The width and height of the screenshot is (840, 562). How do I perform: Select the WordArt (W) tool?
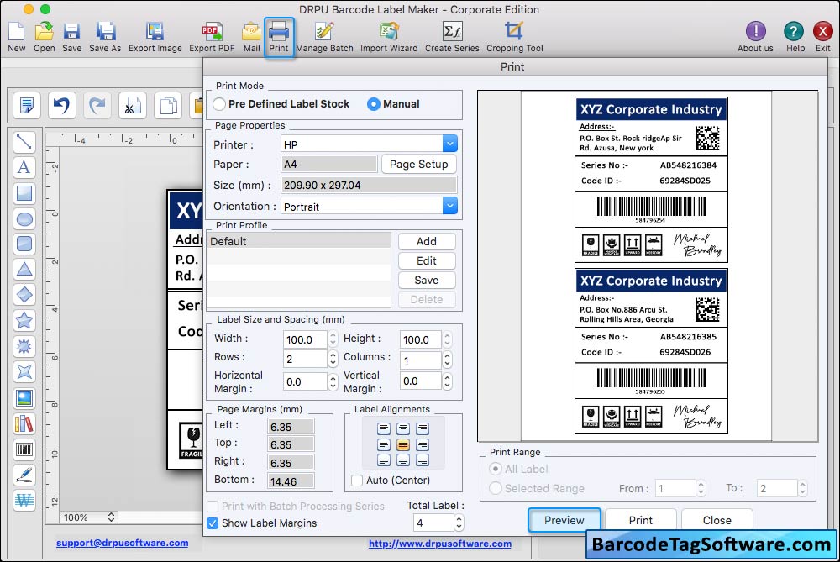tap(24, 501)
